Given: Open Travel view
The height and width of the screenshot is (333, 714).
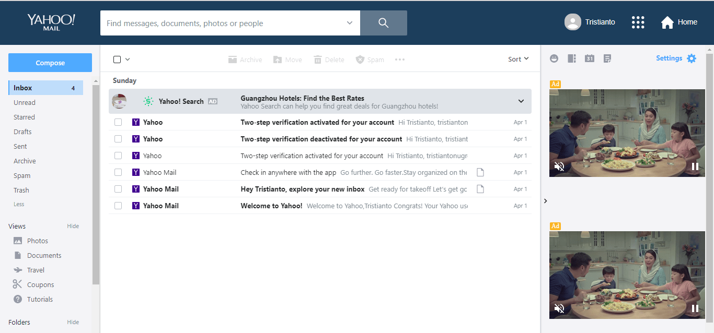Looking at the screenshot, I should coord(36,270).
